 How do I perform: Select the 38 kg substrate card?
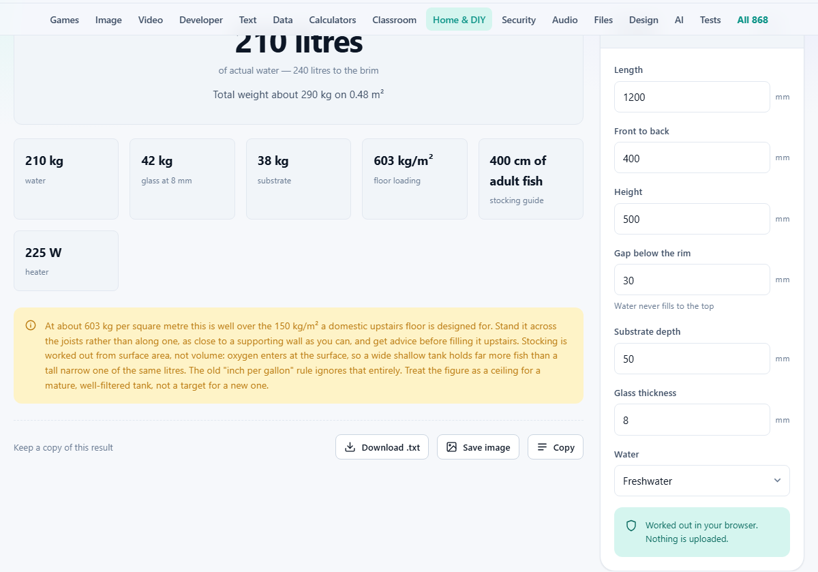(x=299, y=179)
